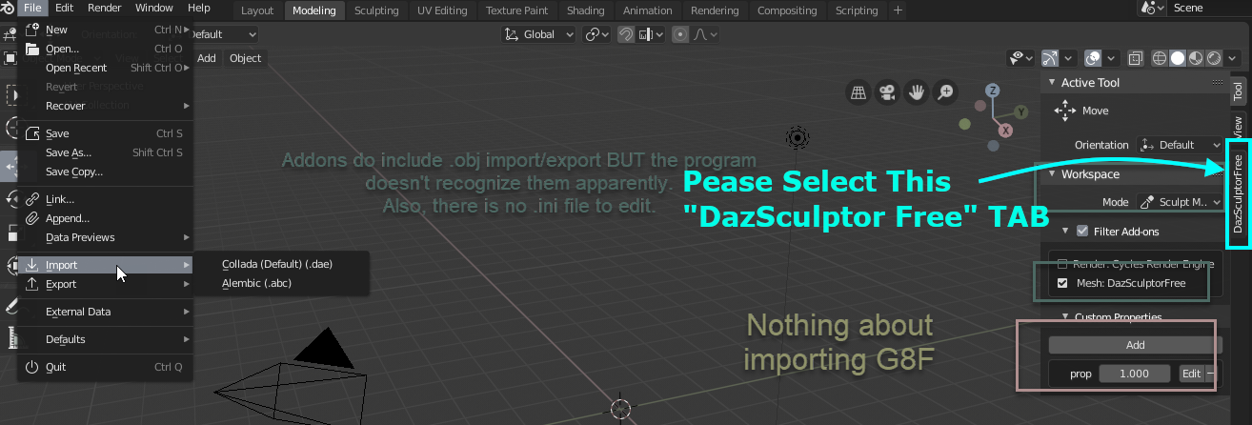Toggle viewport overlays display

tap(1094, 58)
